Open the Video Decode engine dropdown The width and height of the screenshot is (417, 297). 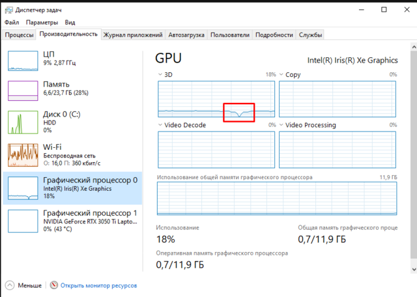(x=161, y=125)
